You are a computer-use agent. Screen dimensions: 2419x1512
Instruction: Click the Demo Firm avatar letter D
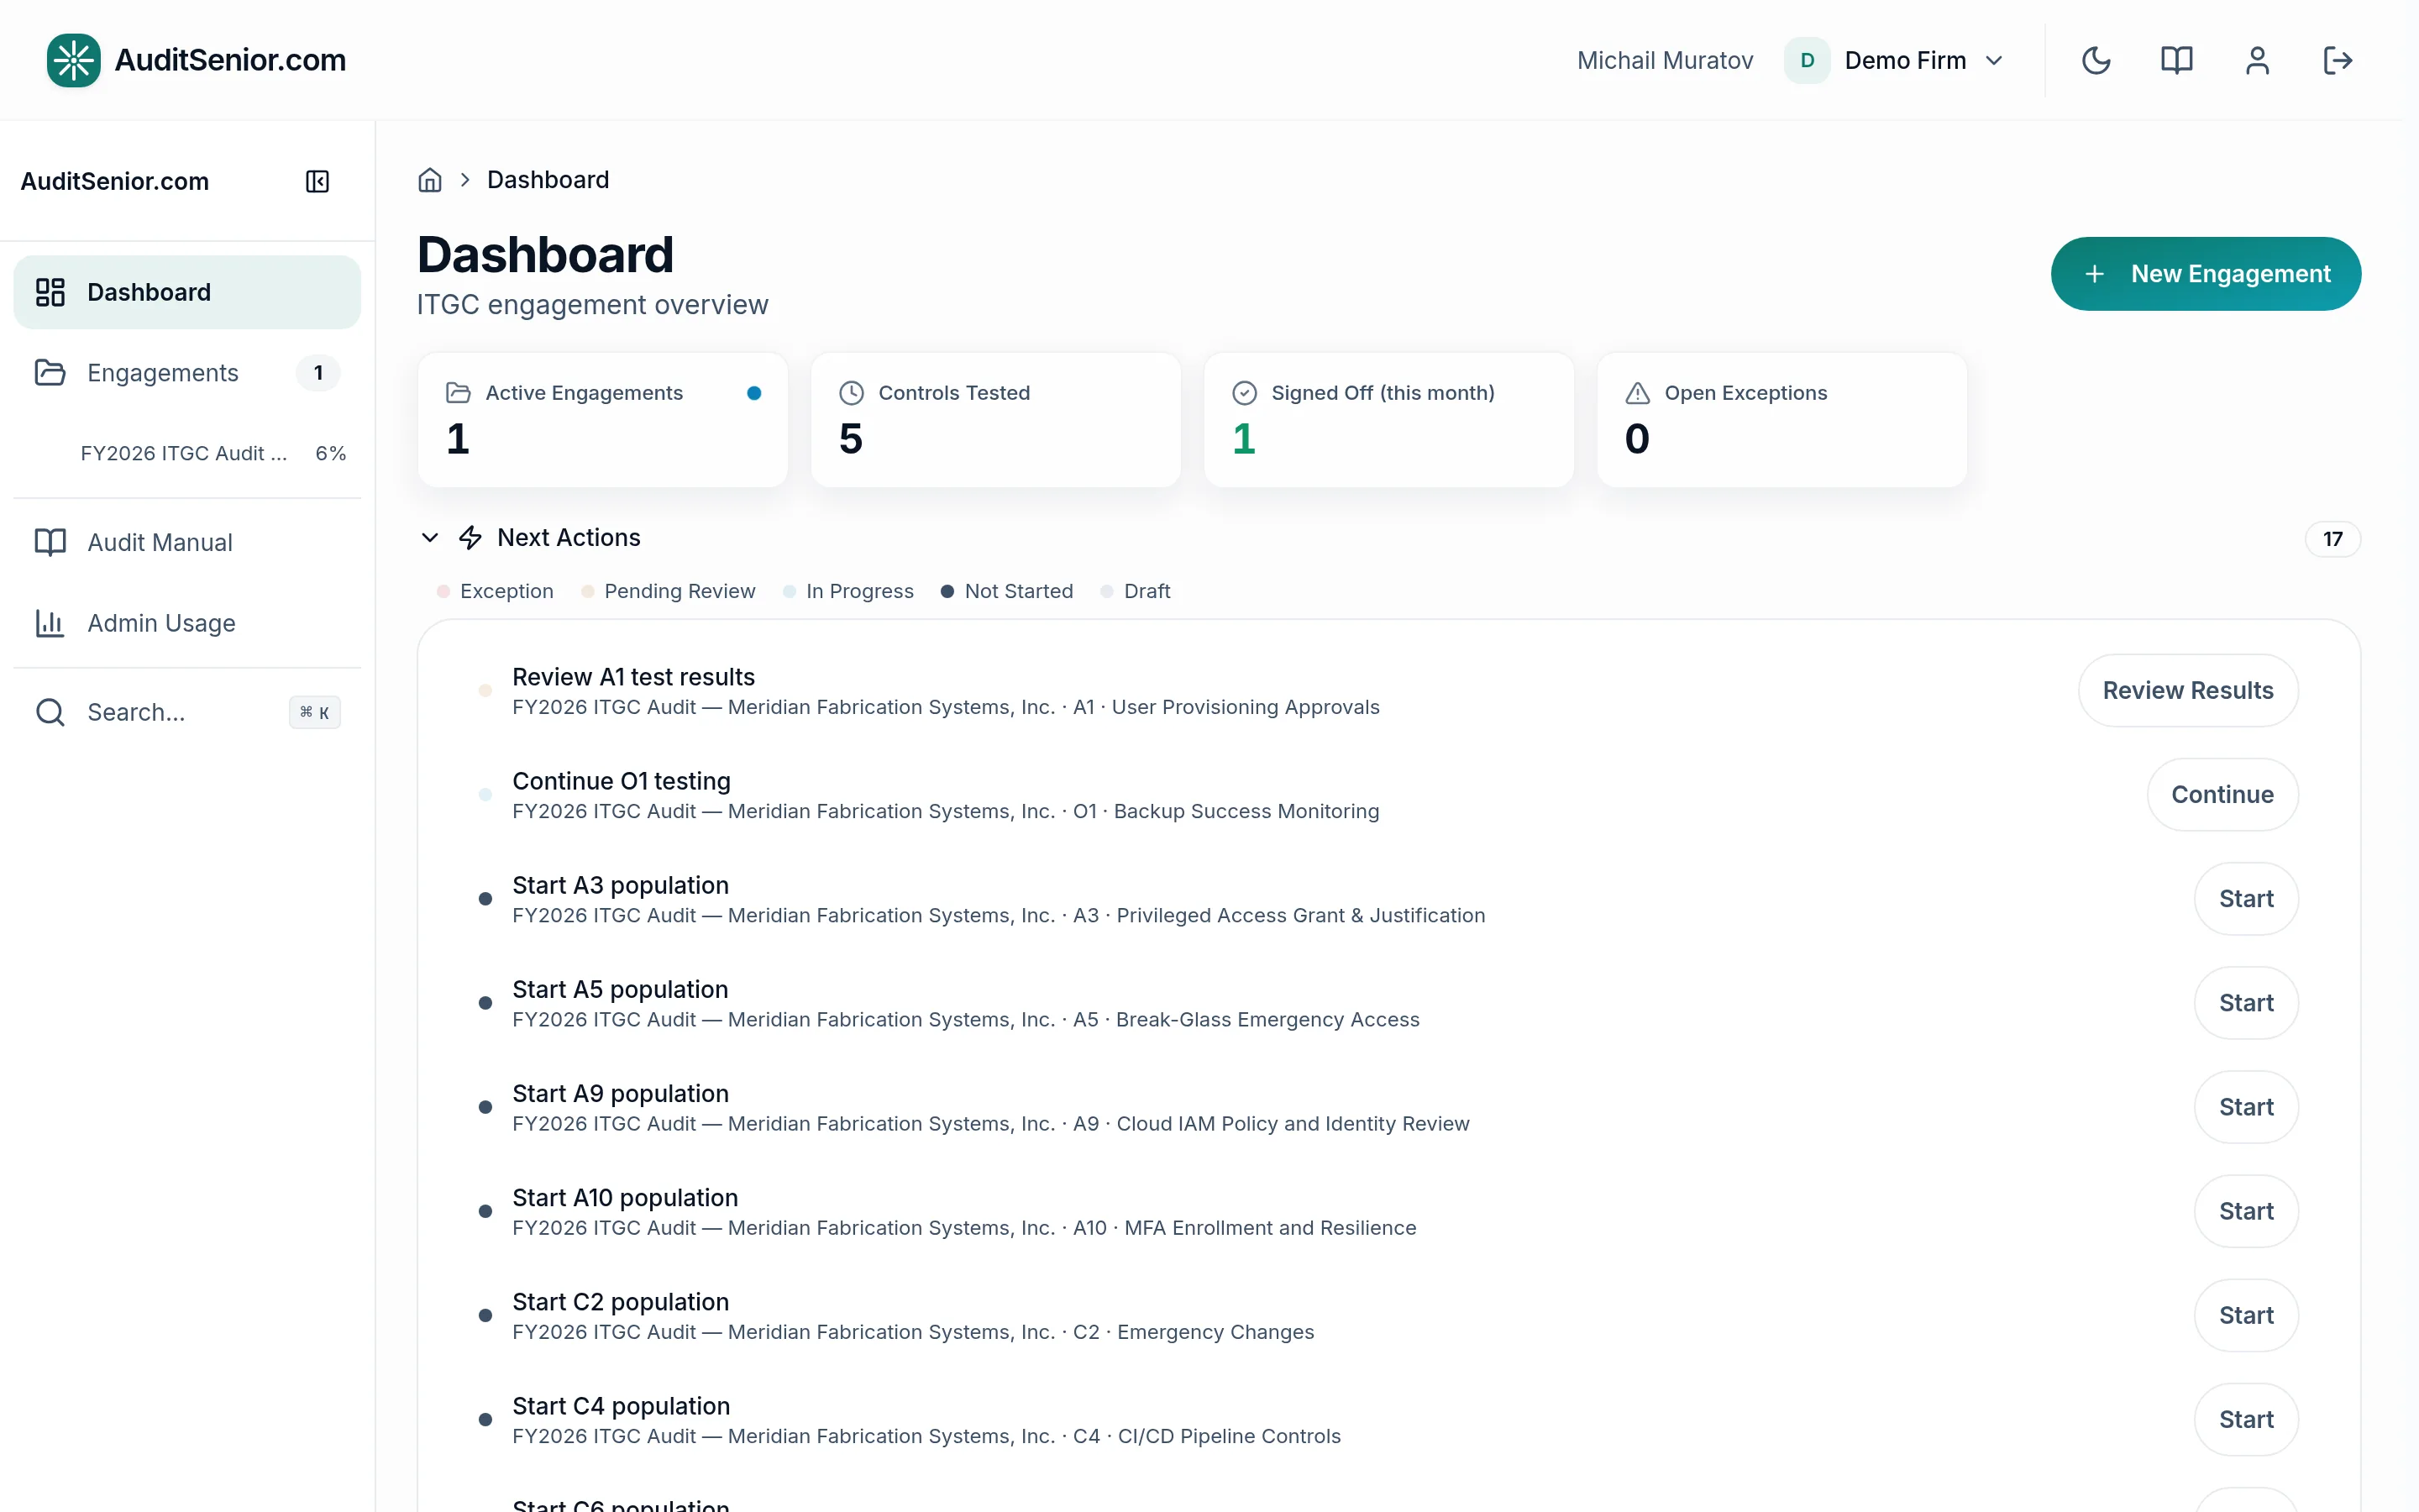pyautogui.click(x=1808, y=60)
